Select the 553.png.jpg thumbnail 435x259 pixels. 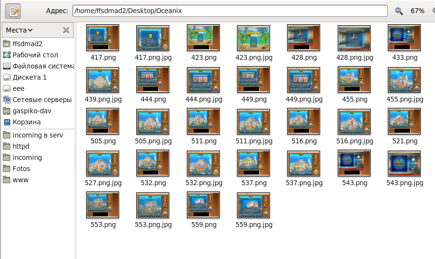click(153, 205)
